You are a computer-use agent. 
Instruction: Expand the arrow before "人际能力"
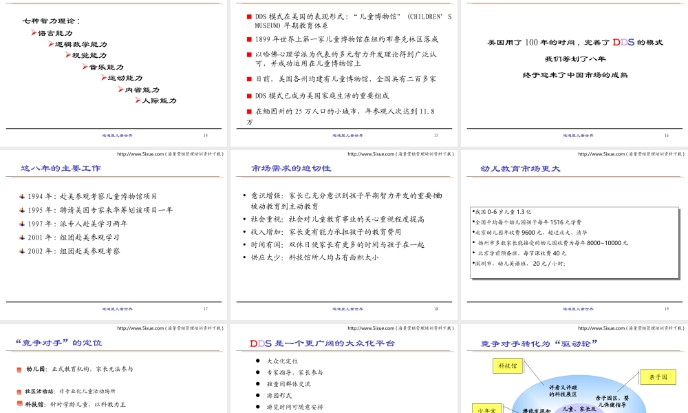[138, 100]
